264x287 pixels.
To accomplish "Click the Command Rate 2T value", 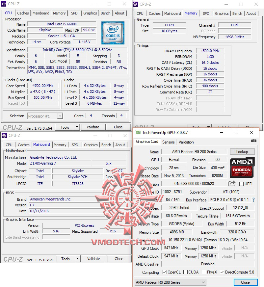I will tap(210, 92).
